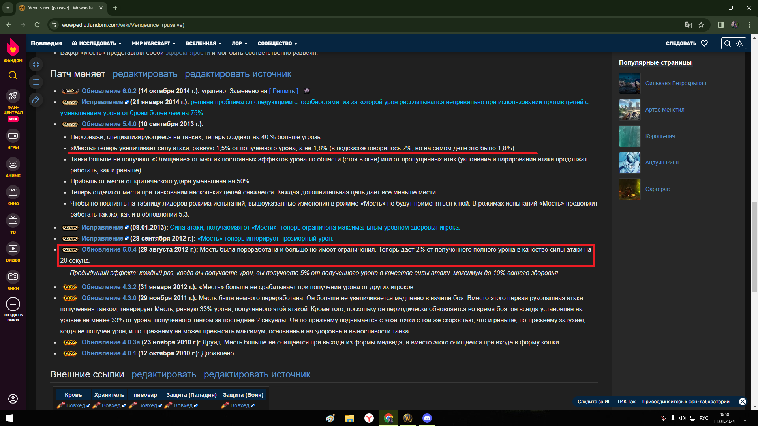Click the wiki search button in header
Viewport: 758px width, 426px height.
(727, 43)
